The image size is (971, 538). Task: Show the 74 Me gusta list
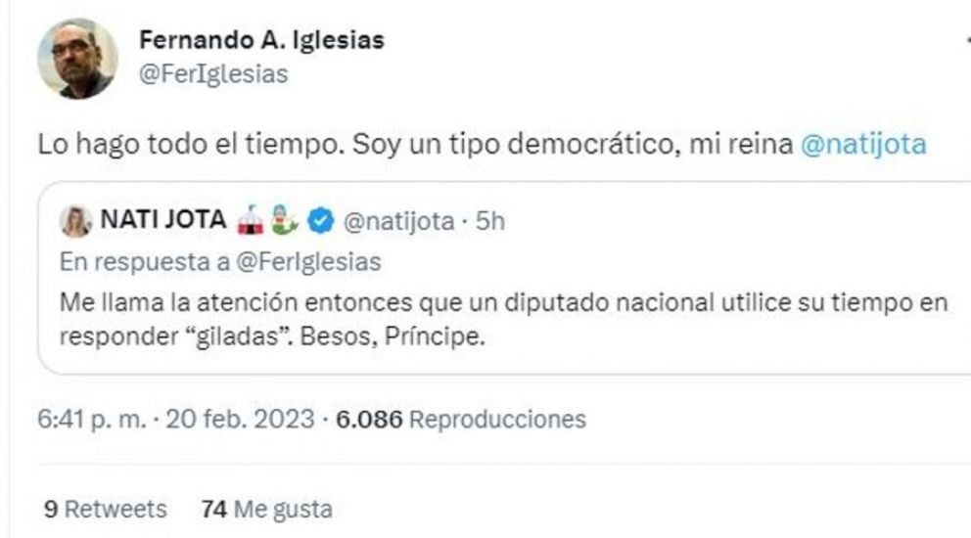(x=266, y=510)
